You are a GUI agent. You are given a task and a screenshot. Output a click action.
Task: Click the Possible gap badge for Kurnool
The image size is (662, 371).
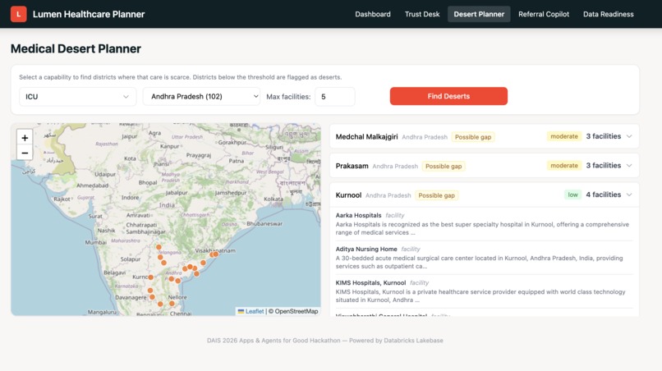coord(437,195)
